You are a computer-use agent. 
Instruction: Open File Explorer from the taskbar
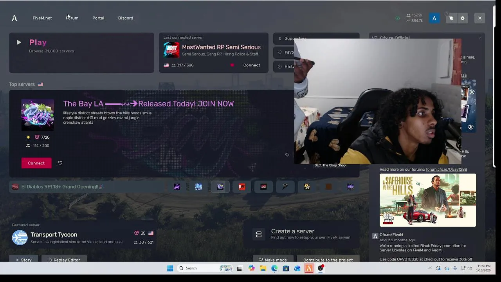(x=263, y=268)
